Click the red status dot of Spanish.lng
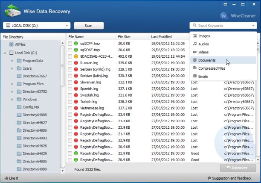 click(76, 89)
